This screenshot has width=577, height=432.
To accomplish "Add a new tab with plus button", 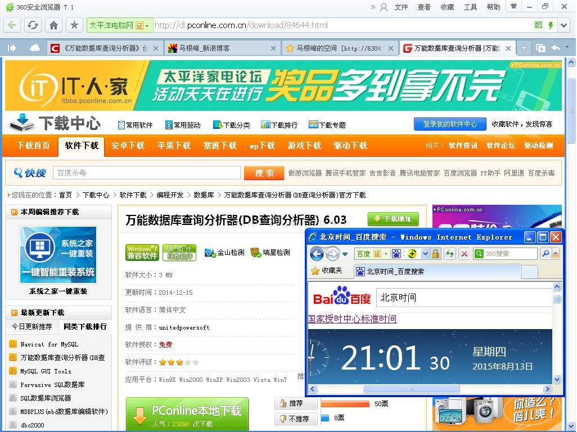I will pos(524,48).
